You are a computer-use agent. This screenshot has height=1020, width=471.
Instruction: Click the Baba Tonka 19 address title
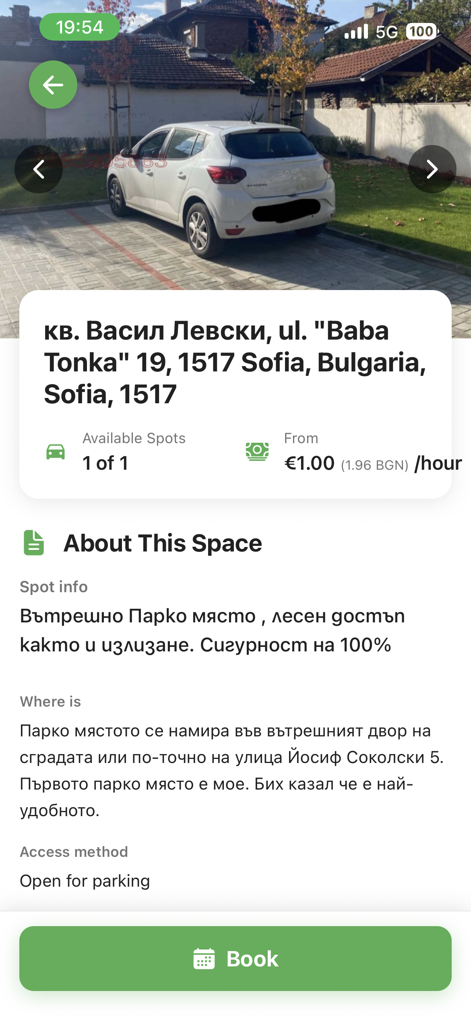click(x=235, y=362)
